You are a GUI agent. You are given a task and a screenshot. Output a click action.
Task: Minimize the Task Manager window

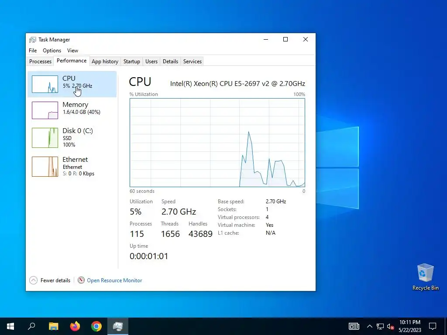coord(266,39)
